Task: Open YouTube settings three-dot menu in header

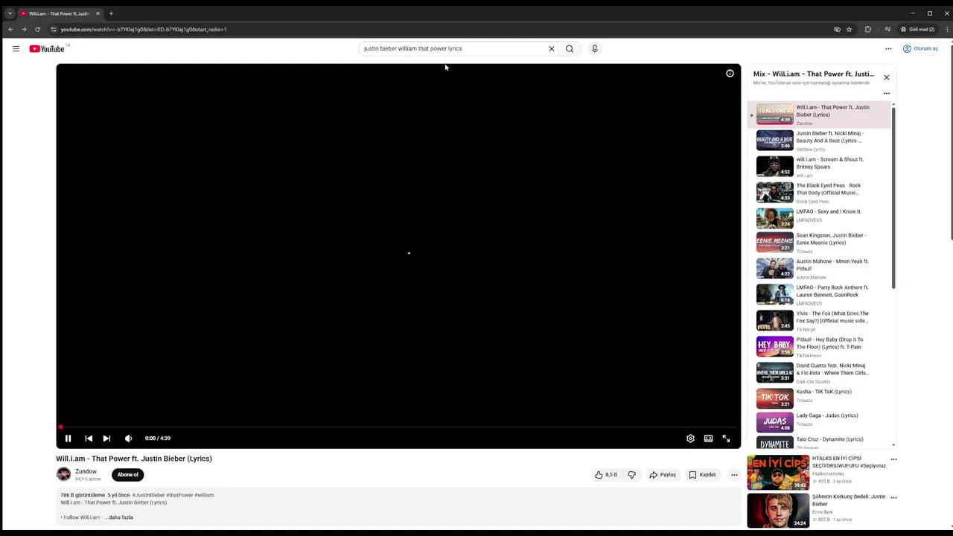Action: click(888, 48)
